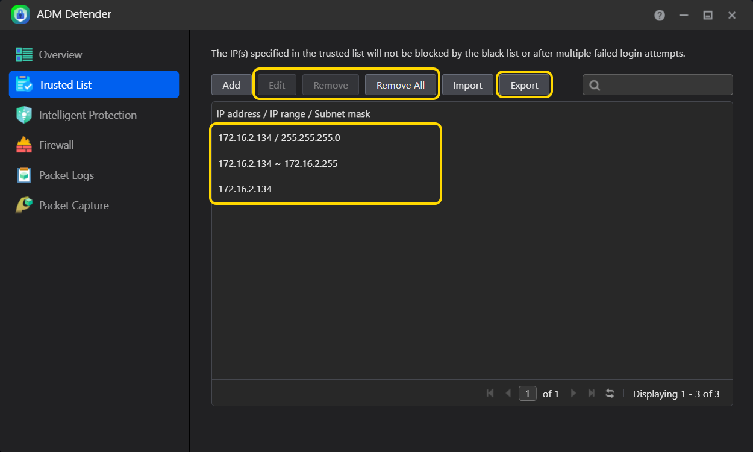Select entry 172.16.2.134 ~ 172.16.2.255
This screenshot has height=452, width=753.
[x=472, y=163]
